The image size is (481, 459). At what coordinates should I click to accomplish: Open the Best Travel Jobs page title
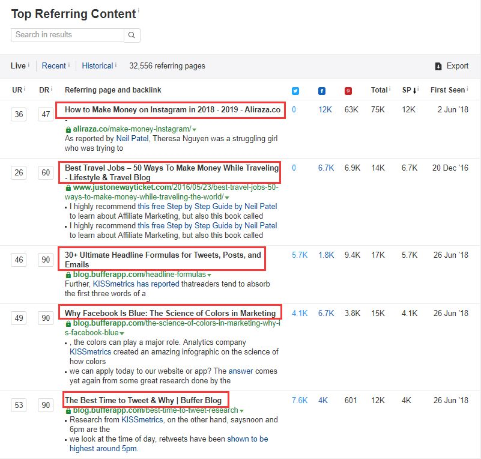[172, 173]
